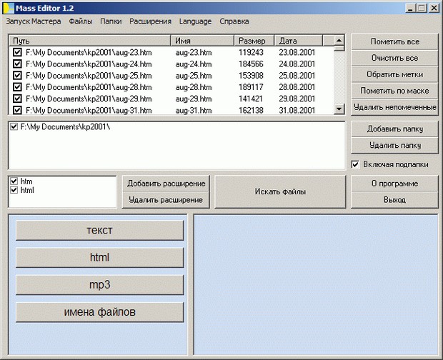Choose the 'mp3' wizard button
The height and width of the screenshot is (360, 443).
pos(99,284)
